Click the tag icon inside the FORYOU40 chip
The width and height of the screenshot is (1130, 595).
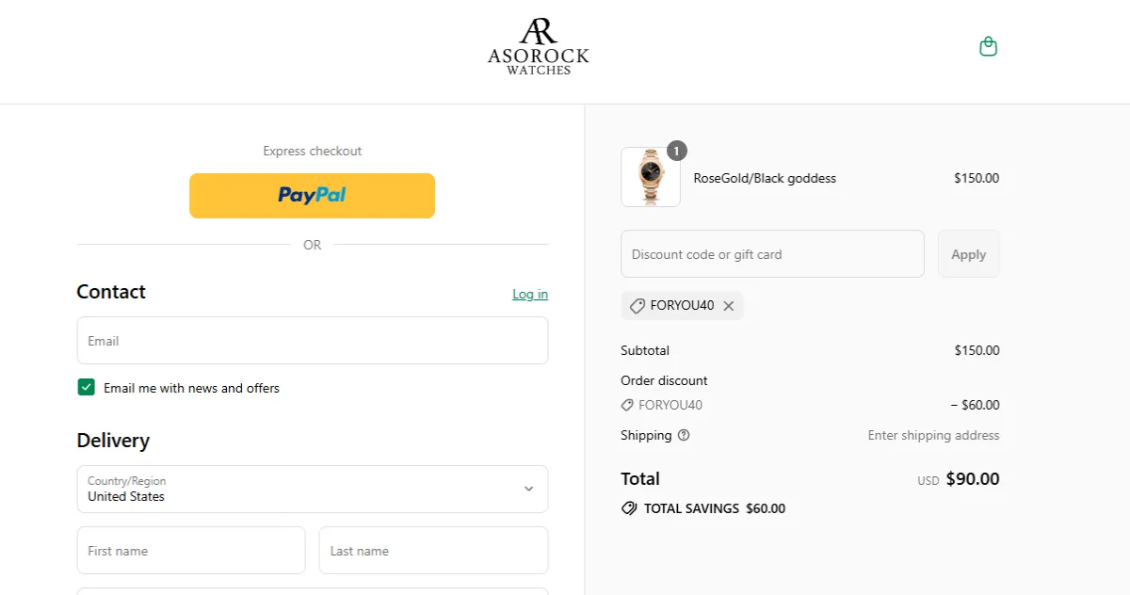(637, 305)
